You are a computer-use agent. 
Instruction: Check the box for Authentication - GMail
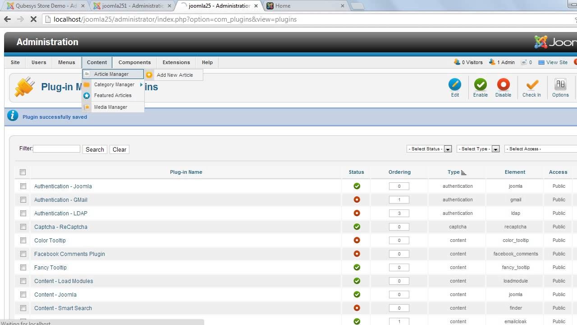tap(23, 200)
